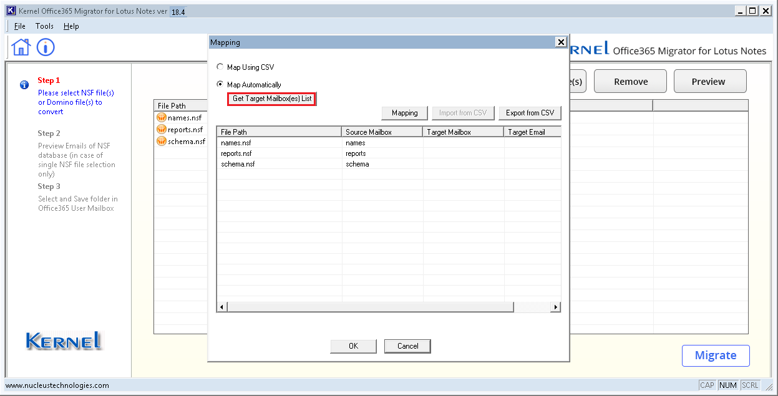Viewport: 778px width, 396px height.
Task: Start migration with the Migrate button
Action: coord(716,355)
